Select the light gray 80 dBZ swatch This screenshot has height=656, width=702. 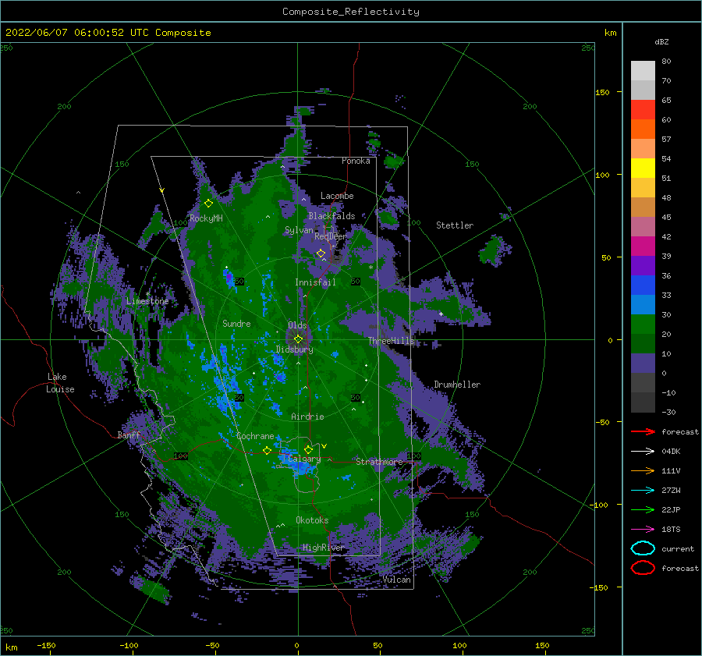tap(643, 70)
